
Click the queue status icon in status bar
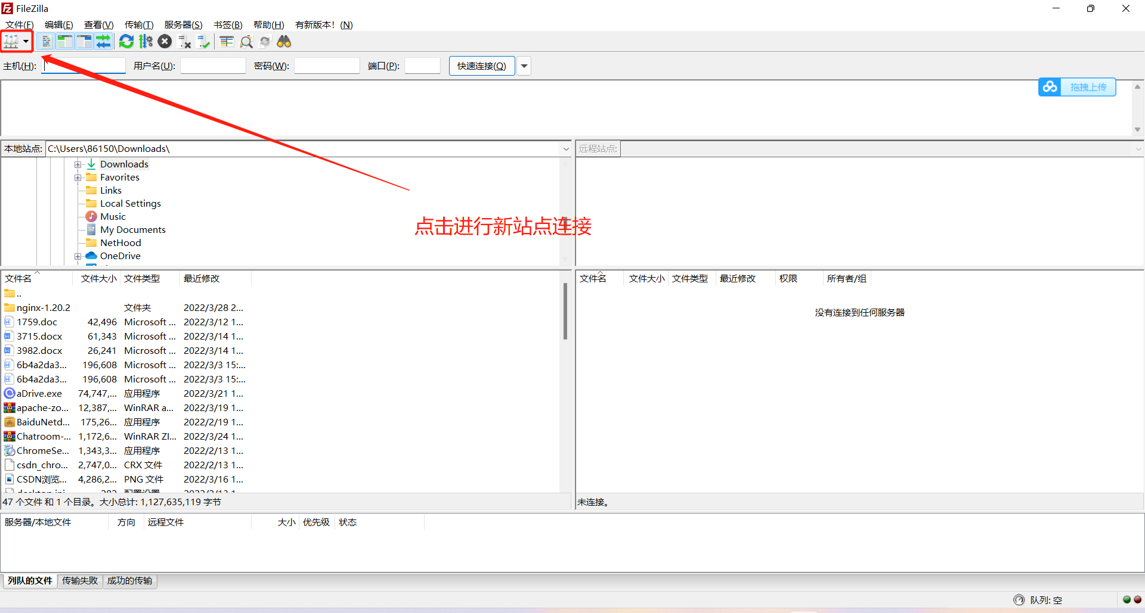pyautogui.click(x=1019, y=600)
